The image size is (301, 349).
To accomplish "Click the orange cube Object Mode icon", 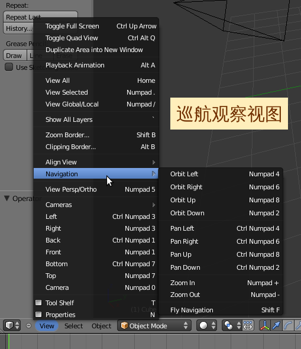I will point(124,325).
